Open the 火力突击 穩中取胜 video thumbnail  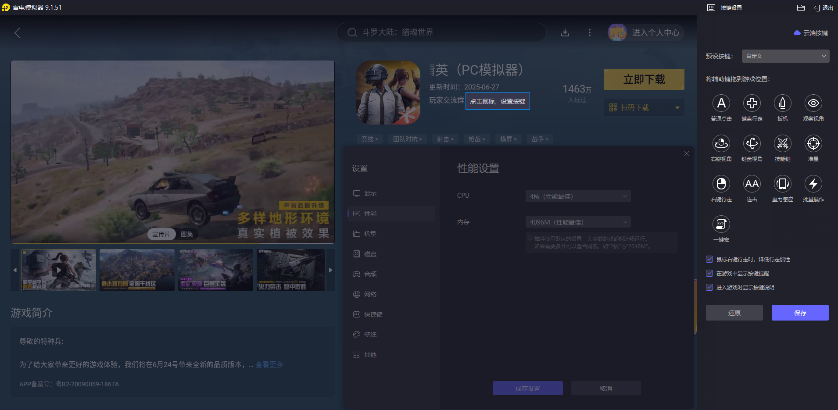click(x=290, y=270)
